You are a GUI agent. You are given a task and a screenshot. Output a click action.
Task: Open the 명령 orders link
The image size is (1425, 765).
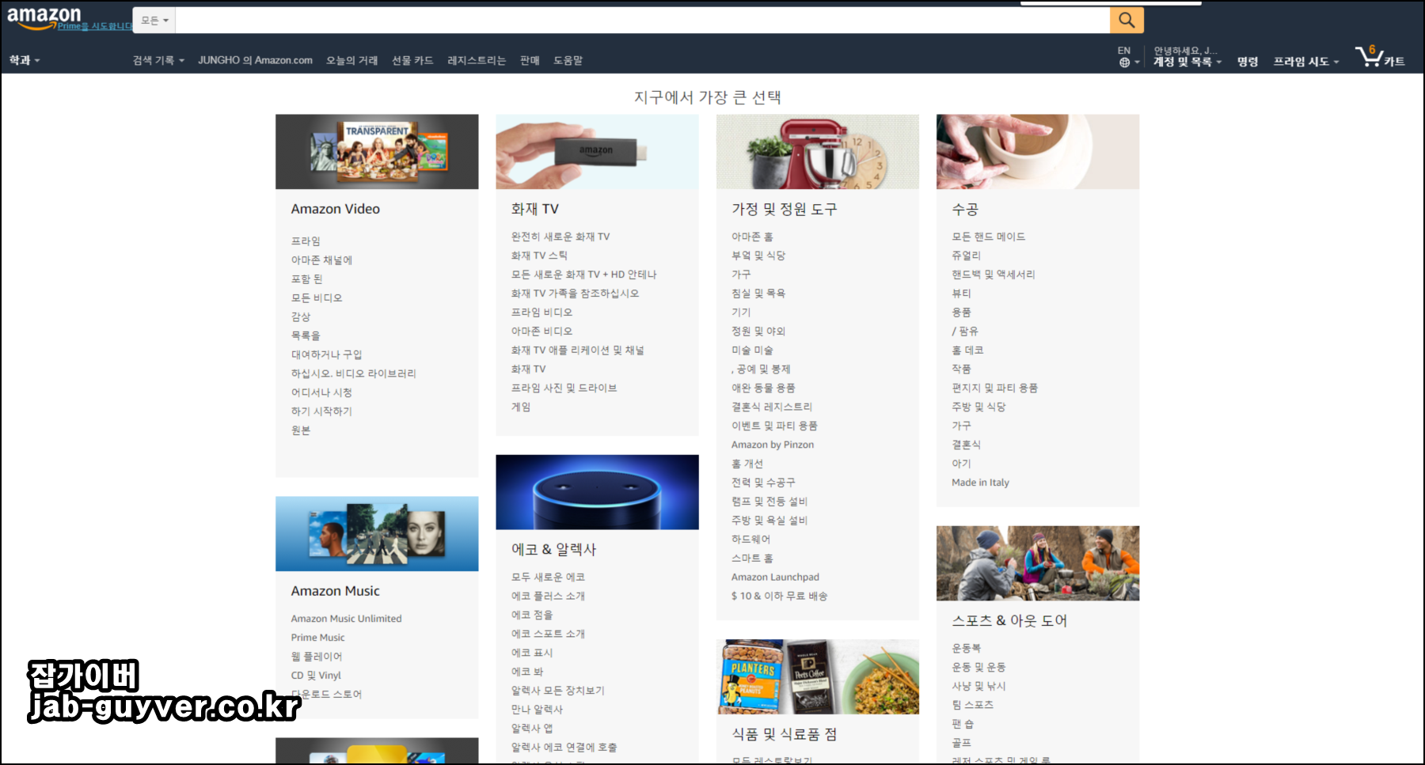1248,62
